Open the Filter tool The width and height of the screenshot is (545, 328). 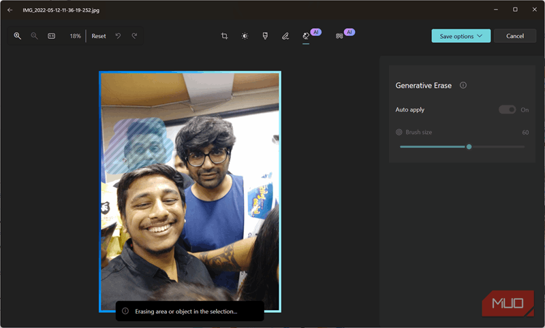click(265, 36)
